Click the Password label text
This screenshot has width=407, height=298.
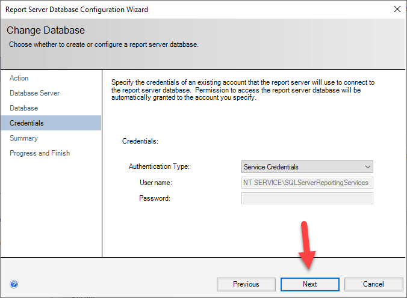tap(155, 198)
